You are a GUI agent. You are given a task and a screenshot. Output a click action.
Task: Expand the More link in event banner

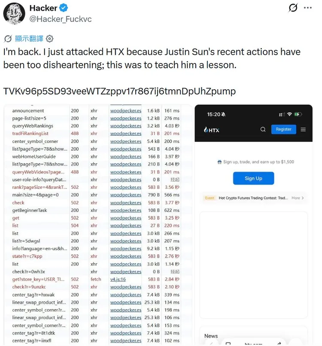[298, 198]
